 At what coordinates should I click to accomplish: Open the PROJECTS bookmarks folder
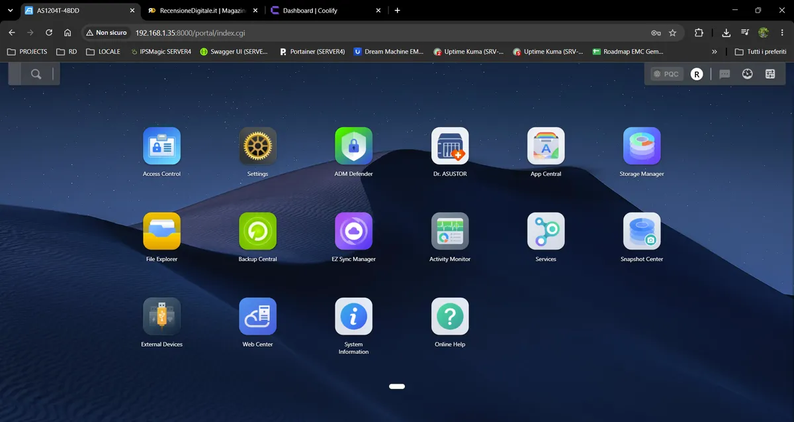click(27, 52)
